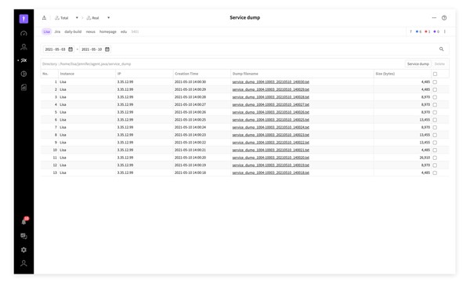This screenshot has height=283, width=470.
Task: Open the vertical dots menu beside the status counts
Action: [x=445, y=31]
